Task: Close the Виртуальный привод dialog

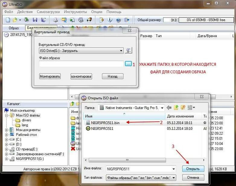Action: [x=129, y=30]
